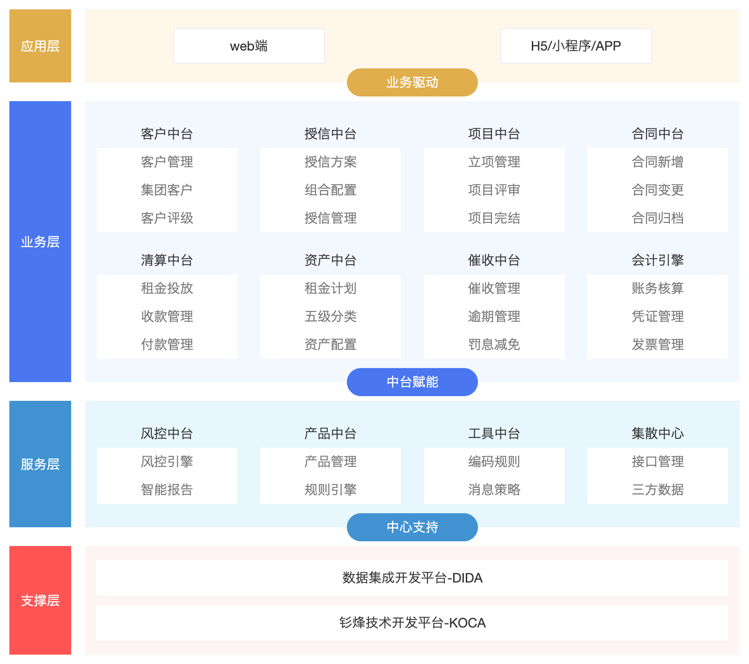Click 罚息减免 under 催收中台
749x664 pixels.
coord(494,345)
